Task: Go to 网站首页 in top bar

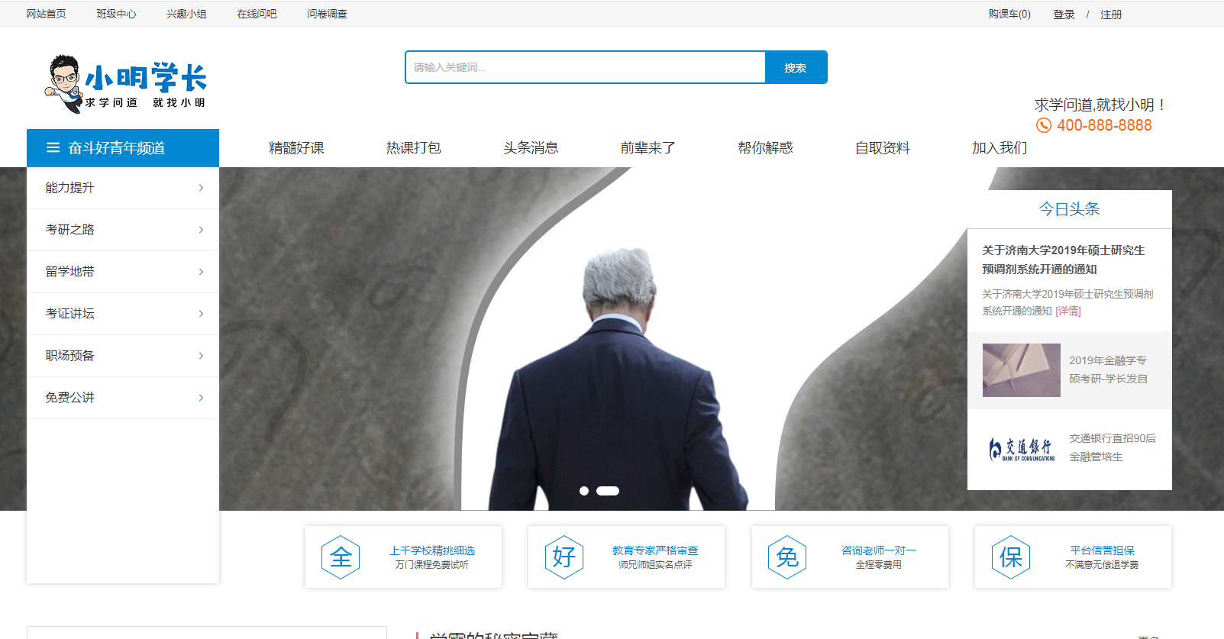Action: click(x=47, y=14)
